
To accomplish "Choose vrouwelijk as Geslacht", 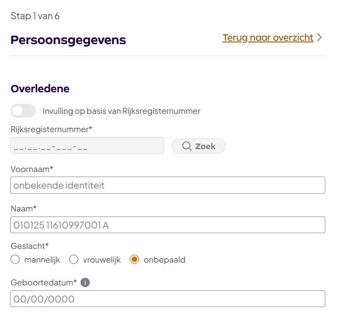I will pos(74,260).
